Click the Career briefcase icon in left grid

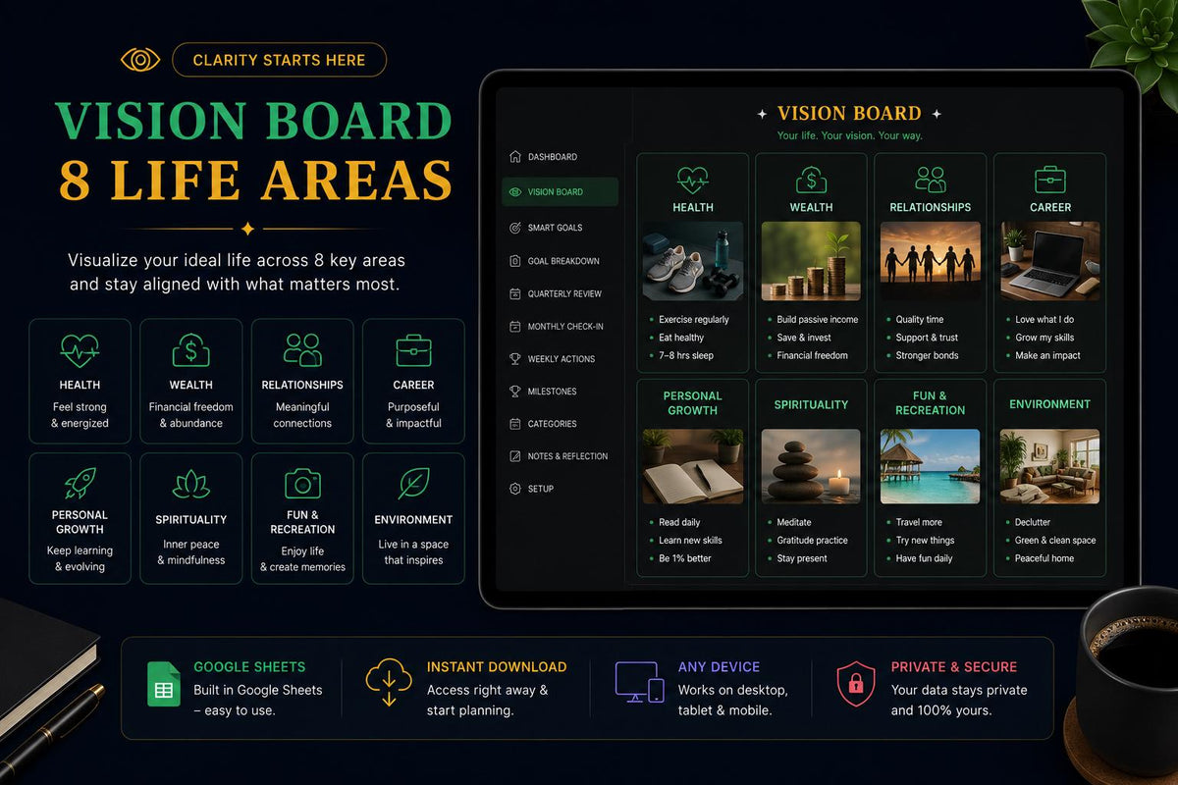click(x=413, y=350)
